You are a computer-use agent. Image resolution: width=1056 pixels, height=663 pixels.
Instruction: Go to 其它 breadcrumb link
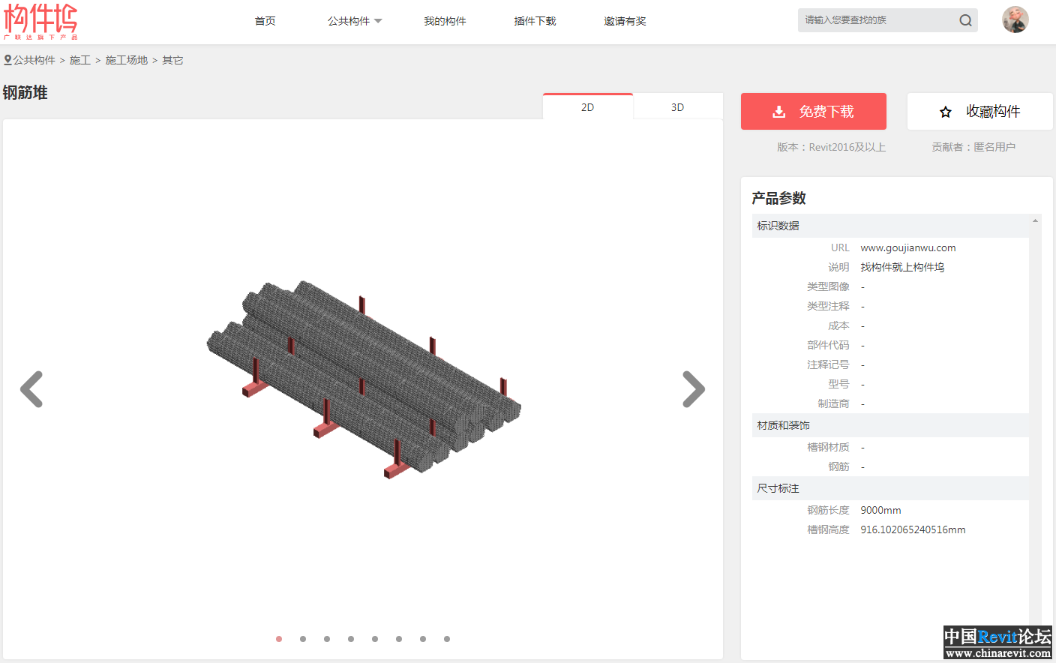[x=172, y=60]
